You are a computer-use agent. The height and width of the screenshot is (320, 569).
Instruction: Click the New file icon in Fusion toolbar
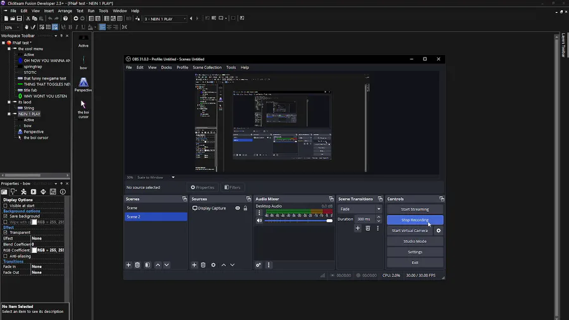coord(6,18)
